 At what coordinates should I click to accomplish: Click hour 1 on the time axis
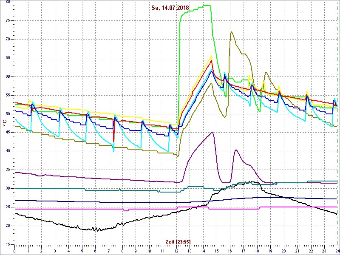[28, 250]
